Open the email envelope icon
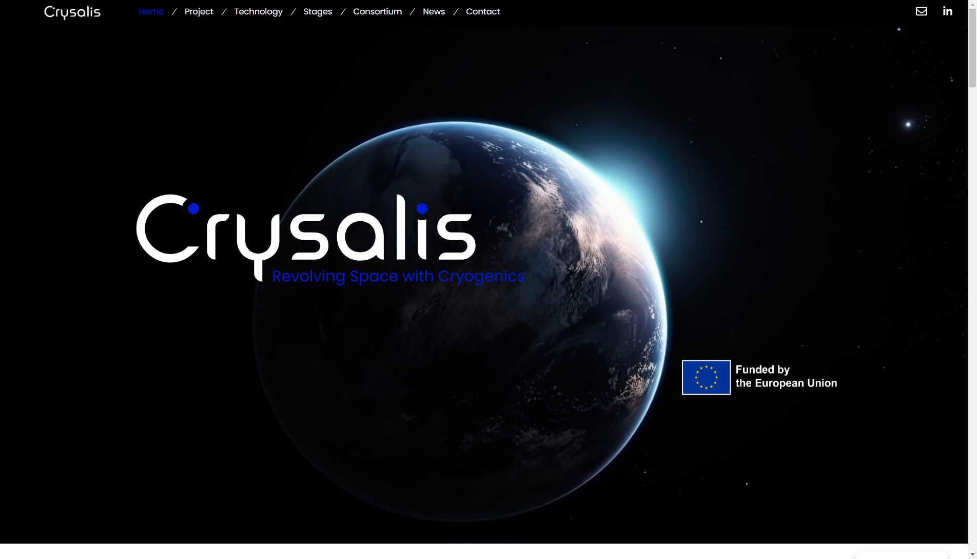977x559 pixels. tap(921, 11)
